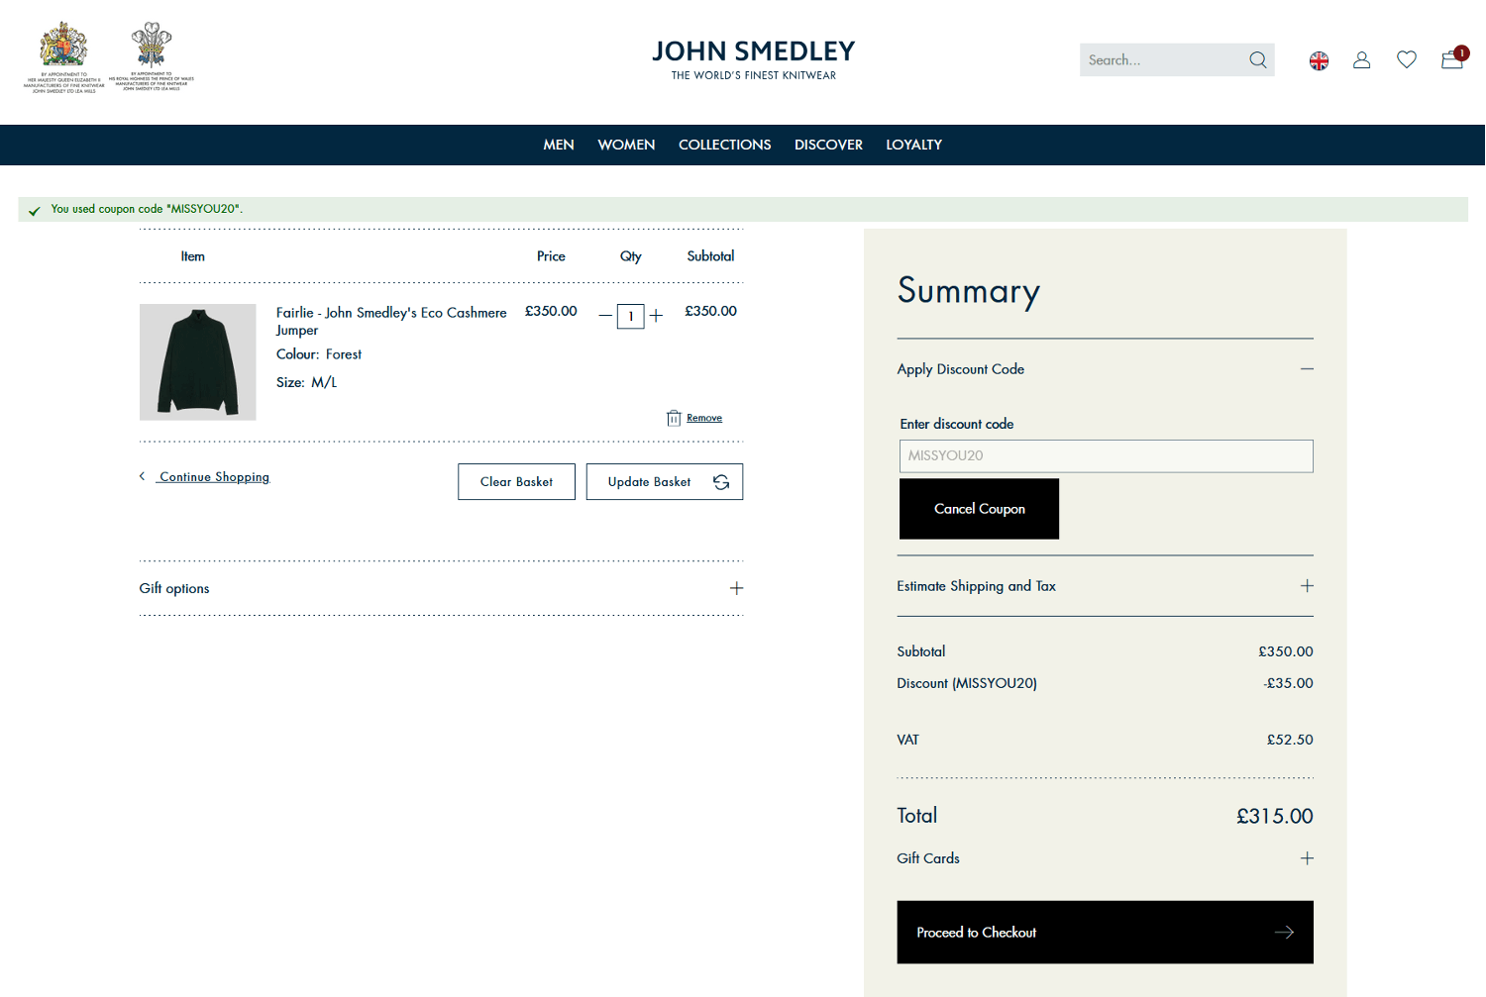Open Fairlie Eco Cashmere Jumper product link
1486x997 pixels.
tap(391, 321)
